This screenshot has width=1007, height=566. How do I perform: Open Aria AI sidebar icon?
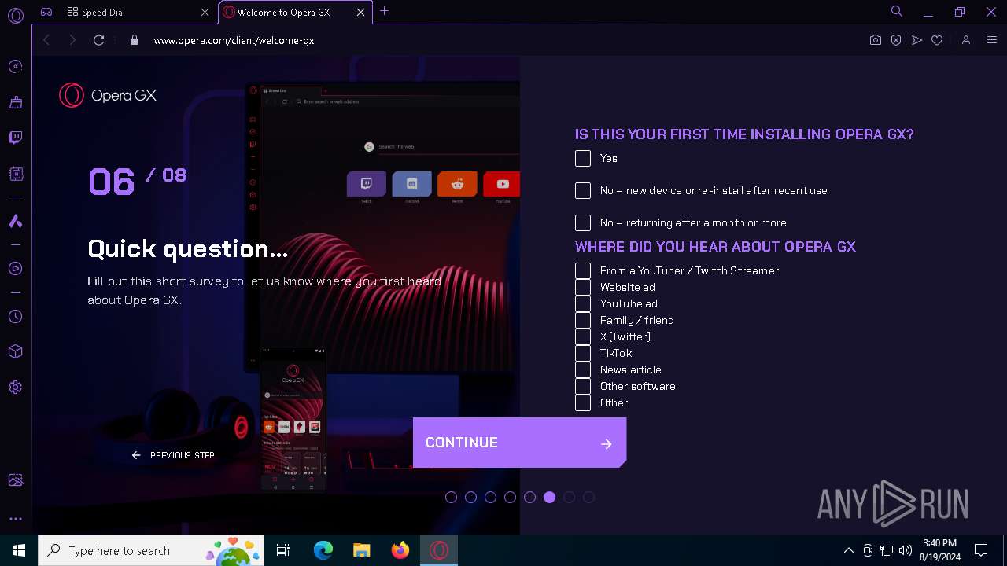click(15, 222)
